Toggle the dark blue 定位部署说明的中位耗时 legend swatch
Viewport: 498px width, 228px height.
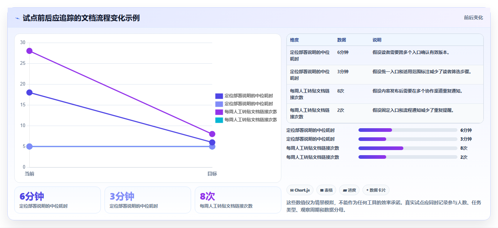(219, 96)
